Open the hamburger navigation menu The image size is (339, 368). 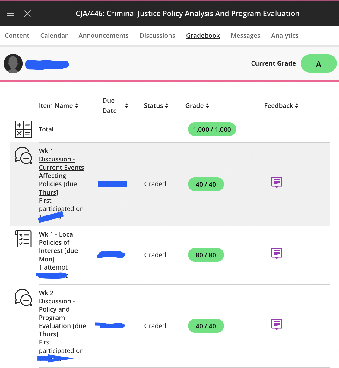pos(10,13)
